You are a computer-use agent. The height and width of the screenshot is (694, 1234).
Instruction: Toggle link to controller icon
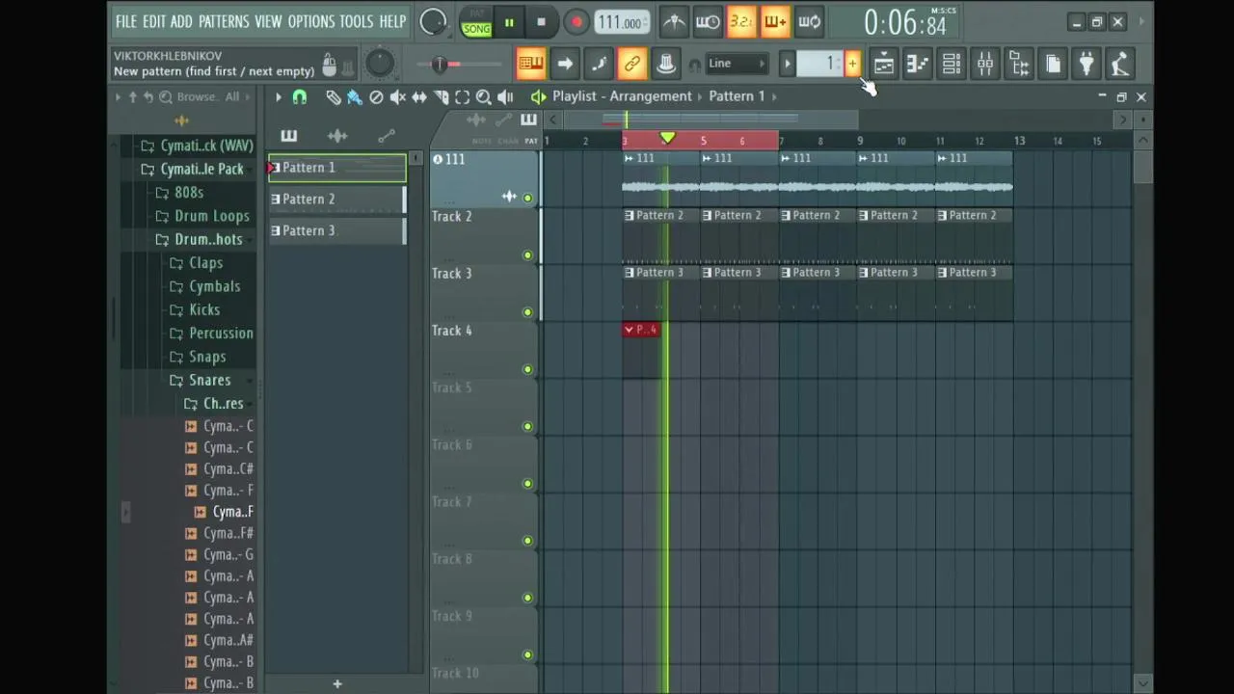(x=632, y=64)
